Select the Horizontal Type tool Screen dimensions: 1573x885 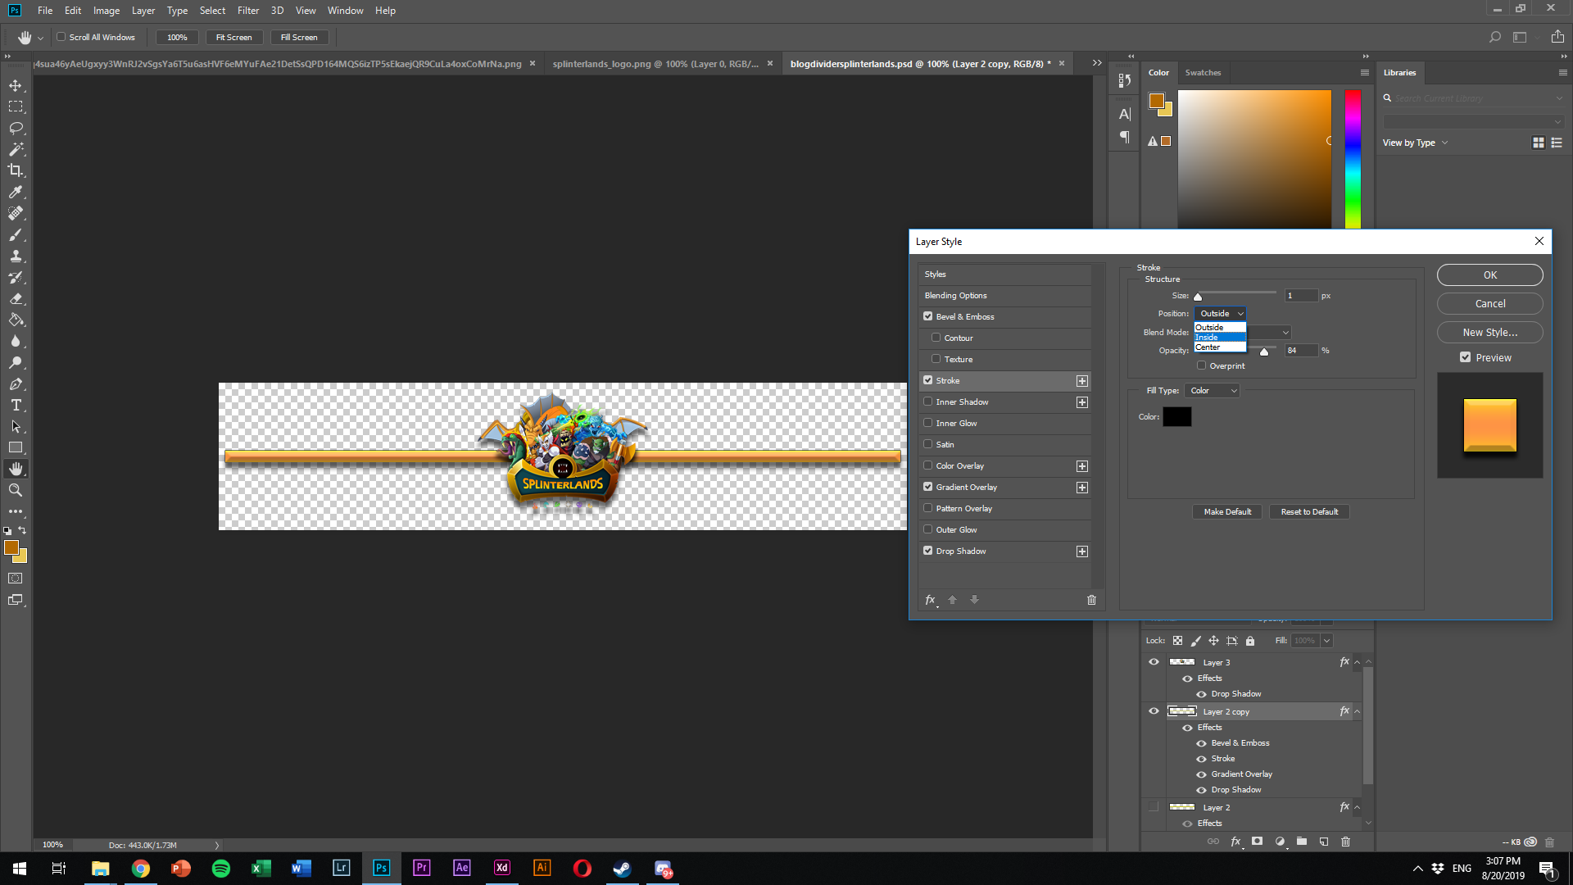(x=16, y=406)
